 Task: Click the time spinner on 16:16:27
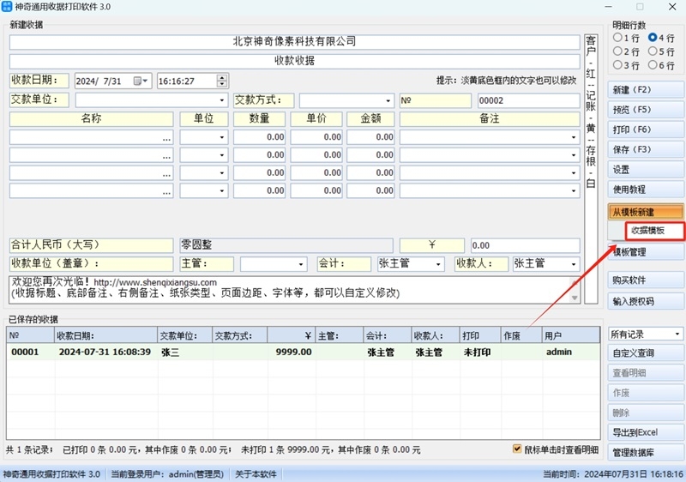coord(222,81)
